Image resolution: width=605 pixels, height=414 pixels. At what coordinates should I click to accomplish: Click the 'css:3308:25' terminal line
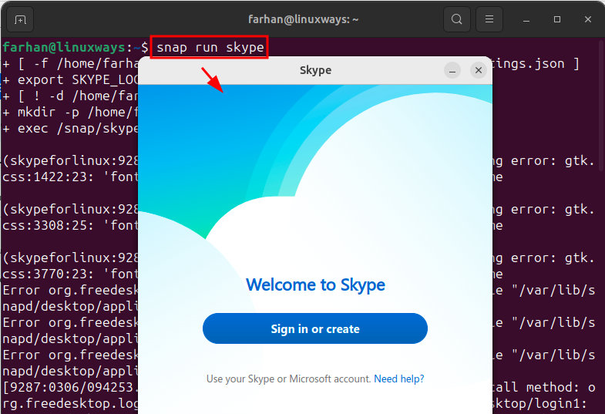pos(71,225)
